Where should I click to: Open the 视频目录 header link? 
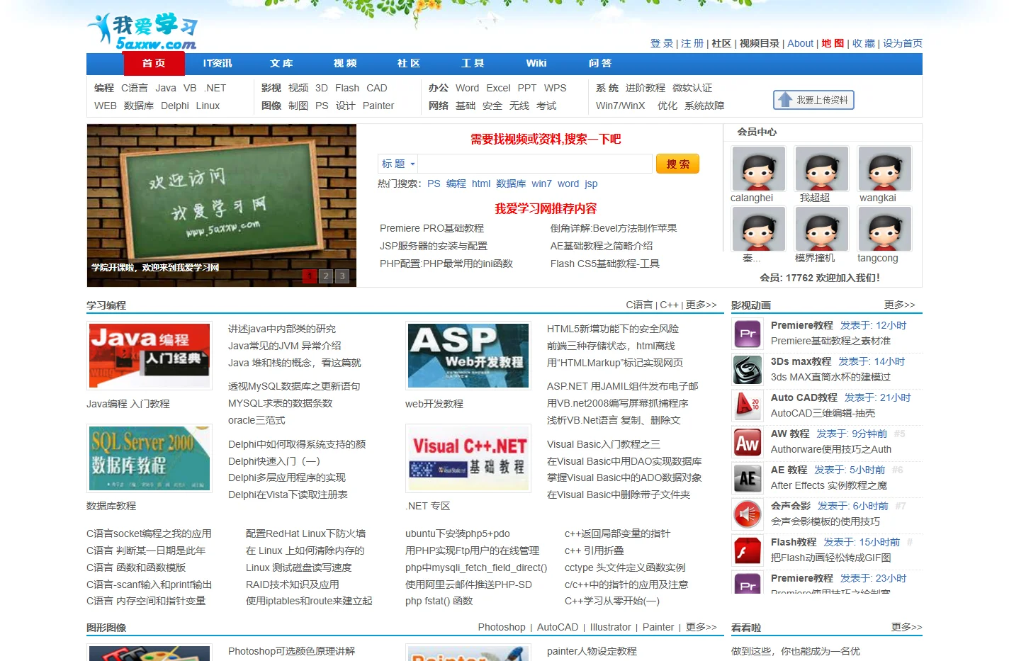760,43
